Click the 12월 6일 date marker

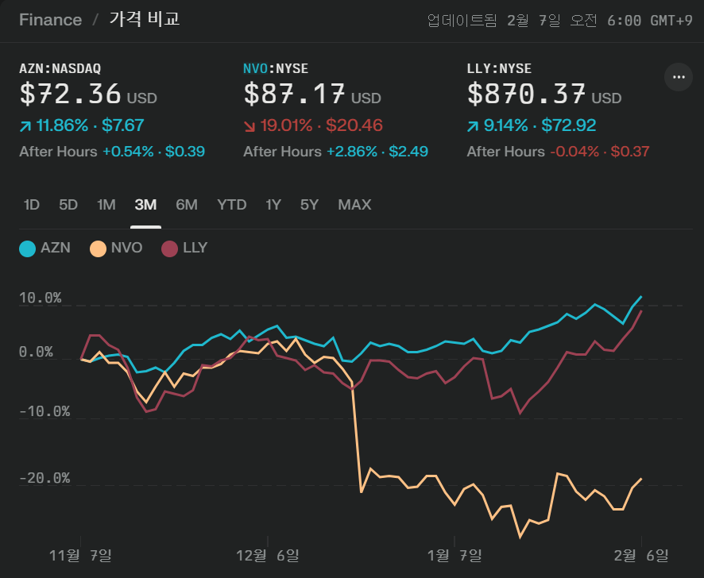tap(268, 556)
